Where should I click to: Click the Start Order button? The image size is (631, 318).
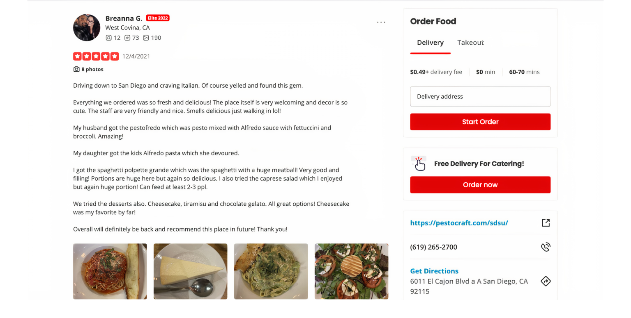[480, 122]
